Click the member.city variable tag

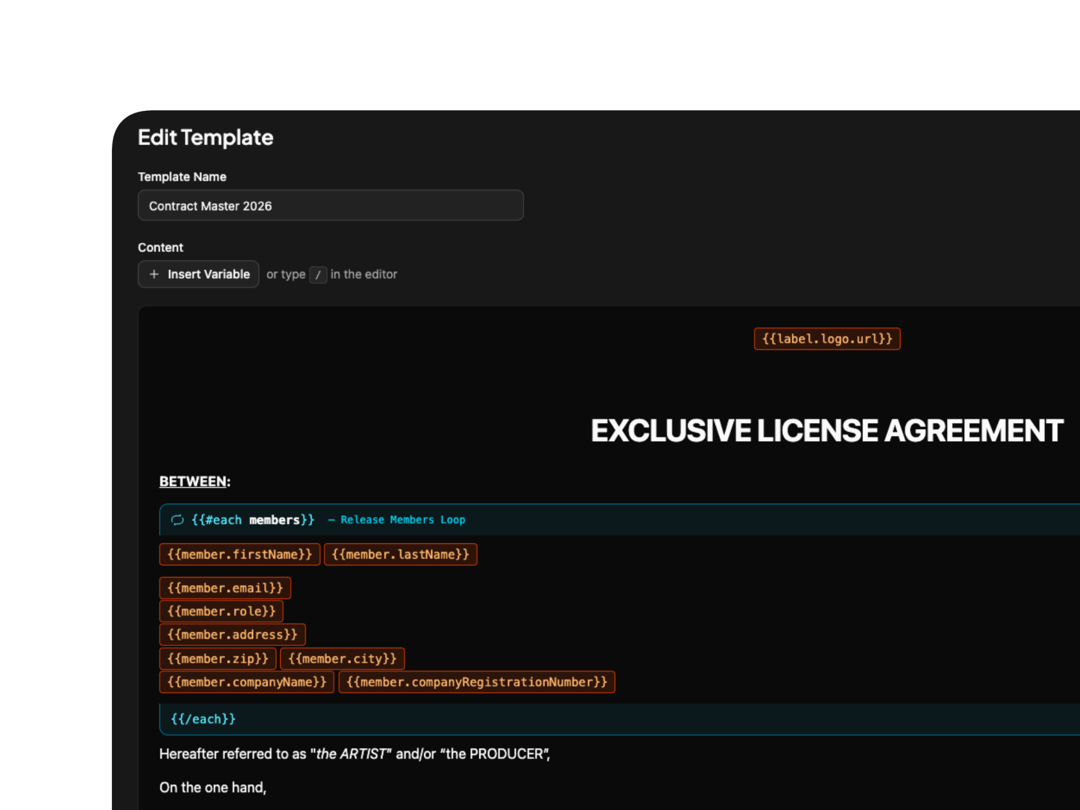tap(342, 659)
